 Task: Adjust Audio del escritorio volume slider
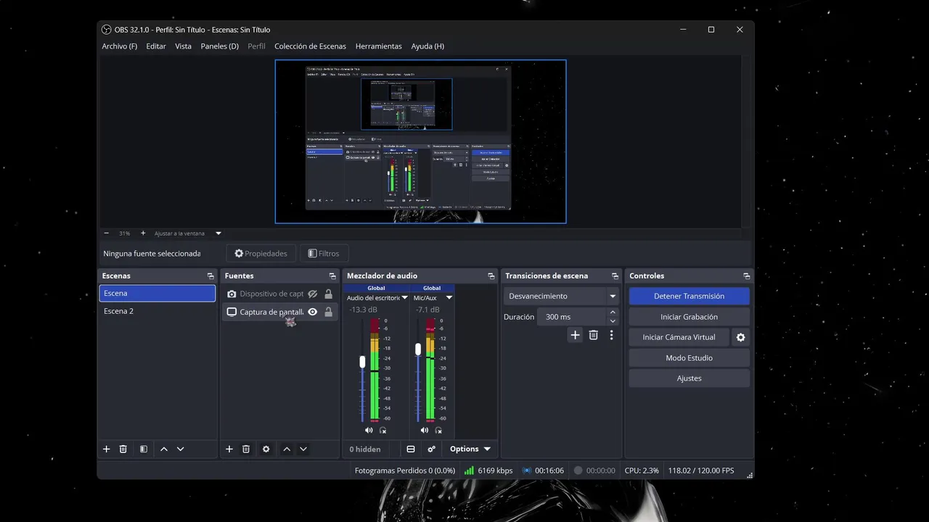pos(362,361)
